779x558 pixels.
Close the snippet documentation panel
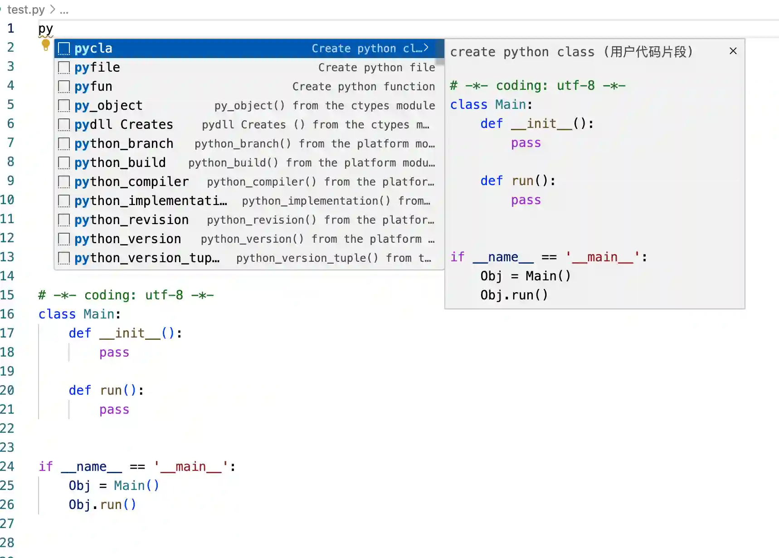tap(733, 51)
